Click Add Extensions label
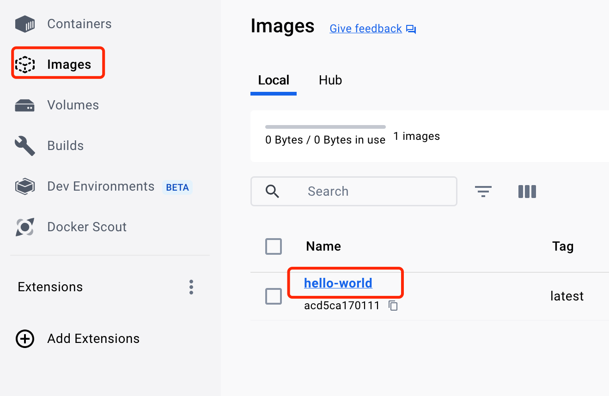This screenshot has width=609, height=396. pos(93,339)
